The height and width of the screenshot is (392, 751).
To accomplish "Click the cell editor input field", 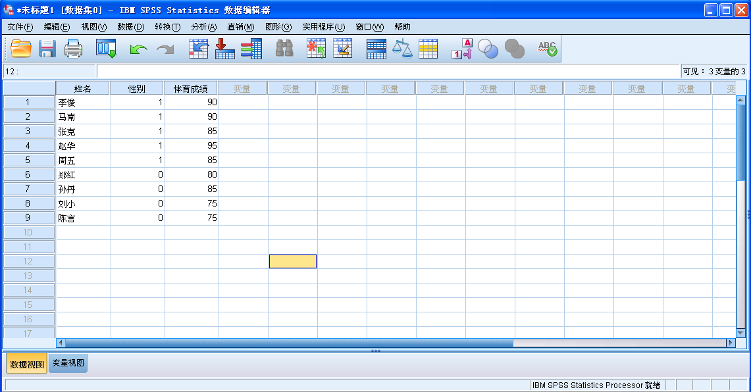I will pyautogui.click(x=388, y=71).
